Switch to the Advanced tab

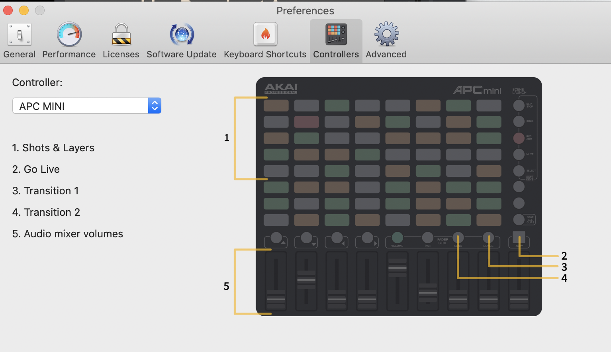click(x=385, y=40)
